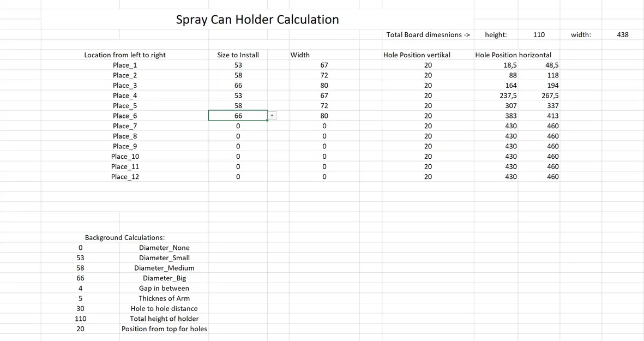Image resolution: width=644 pixels, height=341 pixels.
Task: Click the "Hole Position horizontal" header cell
Action: tap(513, 55)
